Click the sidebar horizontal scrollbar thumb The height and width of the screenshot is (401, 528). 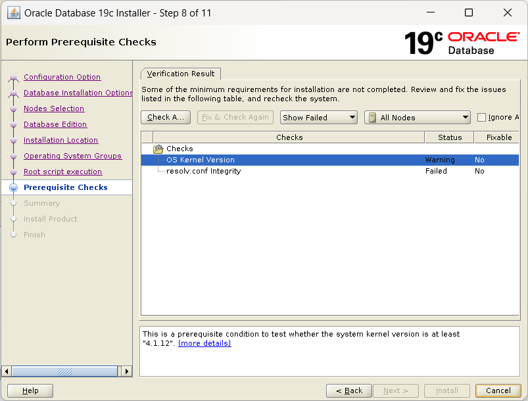(64, 371)
